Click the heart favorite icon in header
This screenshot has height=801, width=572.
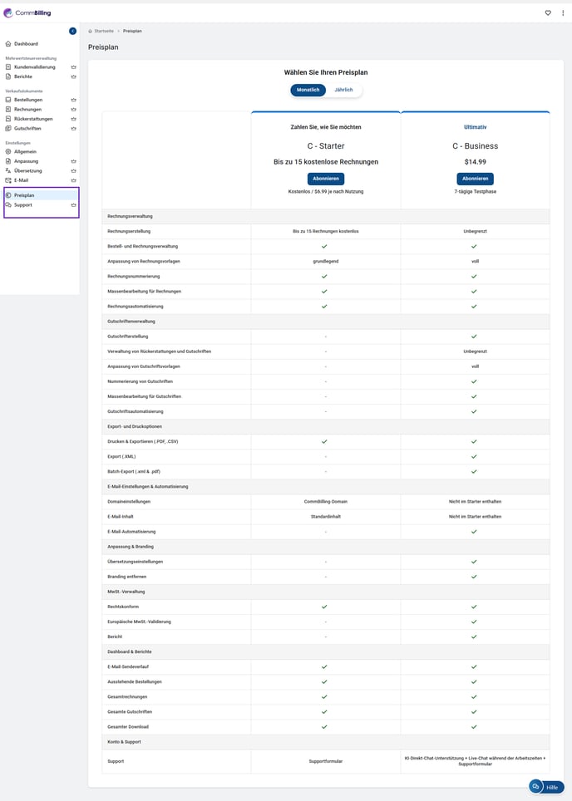pos(548,12)
